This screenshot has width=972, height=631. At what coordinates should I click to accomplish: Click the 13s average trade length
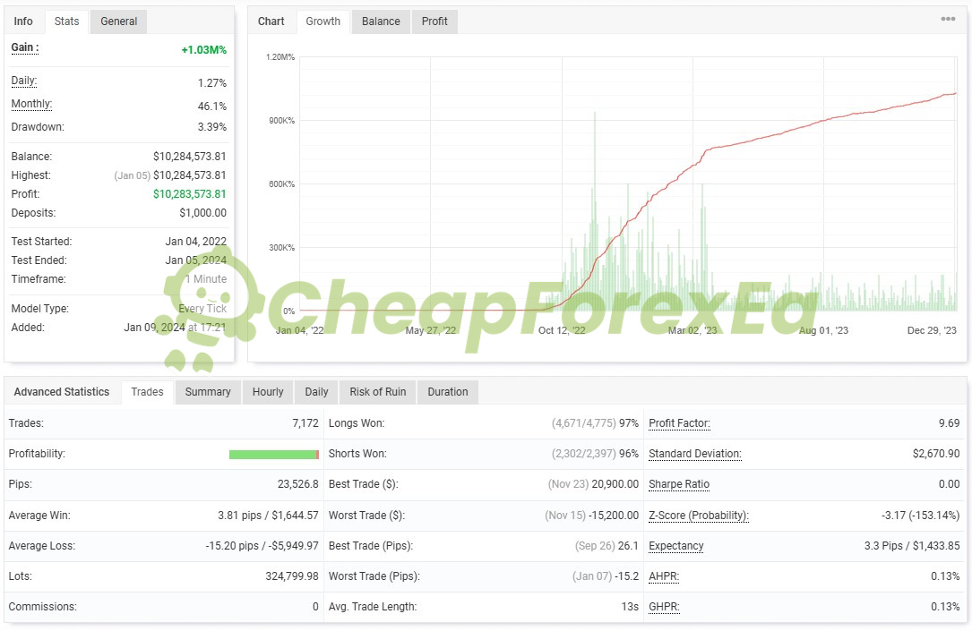pos(630,607)
